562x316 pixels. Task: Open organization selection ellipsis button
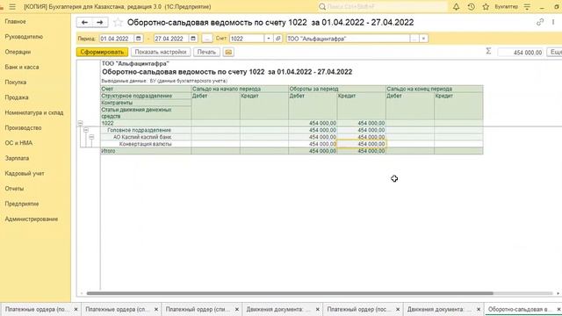(414, 39)
